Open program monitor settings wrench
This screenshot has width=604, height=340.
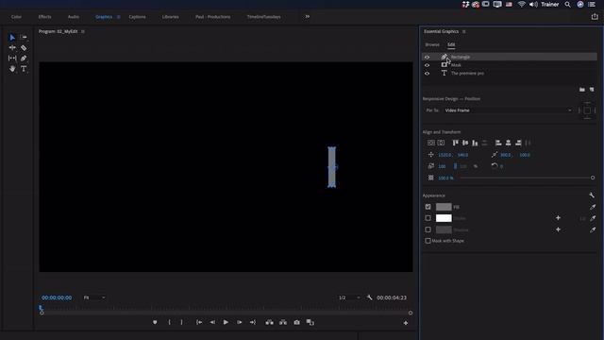[x=369, y=297]
